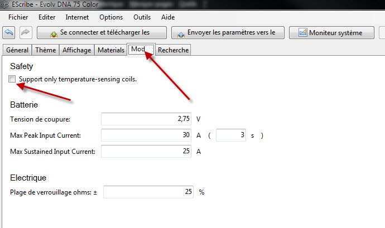Image resolution: width=385 pixels, height=228 pixels.
Task: Click the upload icon on send settings button
Action: point(181,35)
